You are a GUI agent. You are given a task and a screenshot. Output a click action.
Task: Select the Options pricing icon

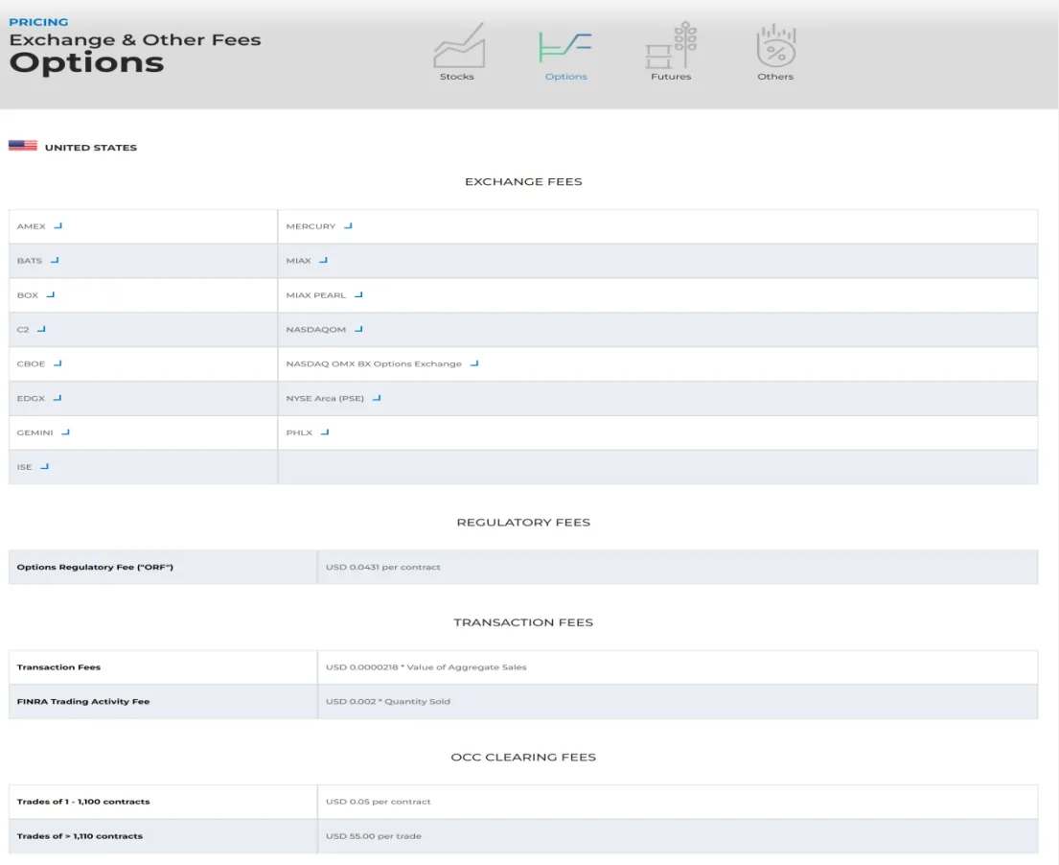click(x=565, y=47)
